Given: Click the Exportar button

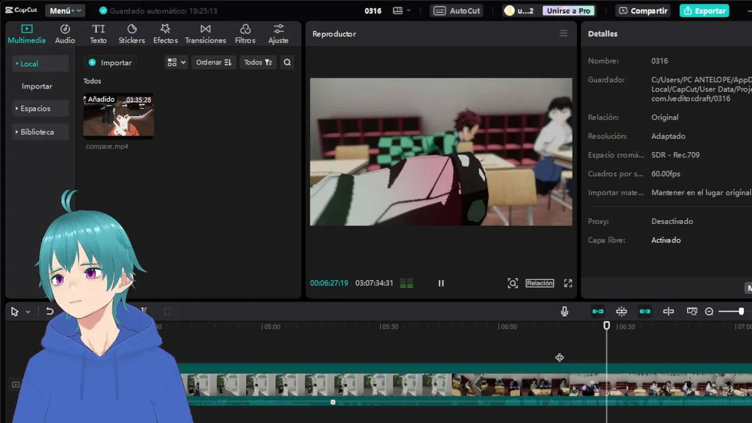Looking at the screenshot, I should tap(704, 11).
